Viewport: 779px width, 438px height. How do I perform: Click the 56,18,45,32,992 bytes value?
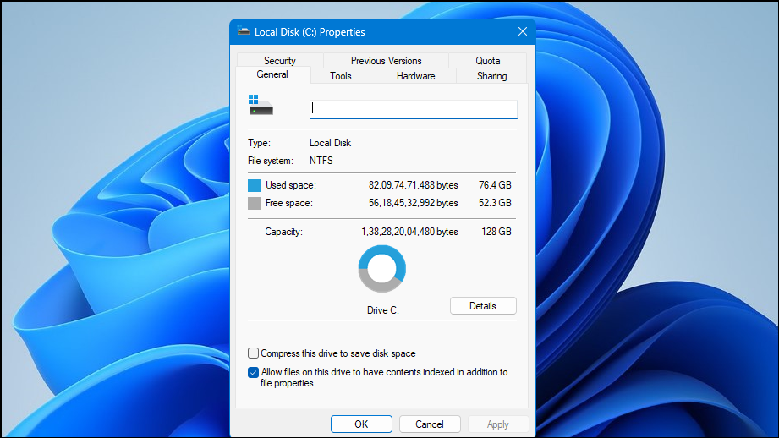pyautogui.click(x=414, y=203)
